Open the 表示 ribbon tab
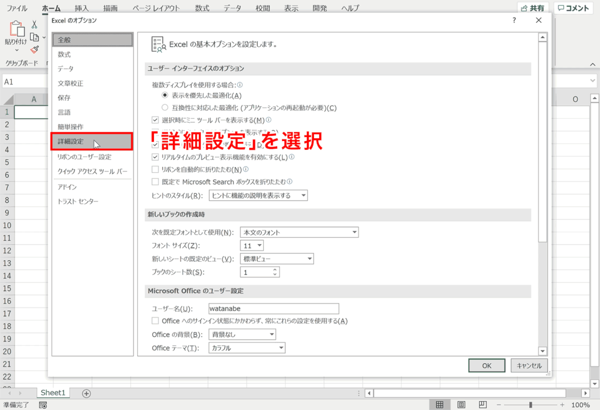This screenshot has height=410, width=600. tap(291, 8)
